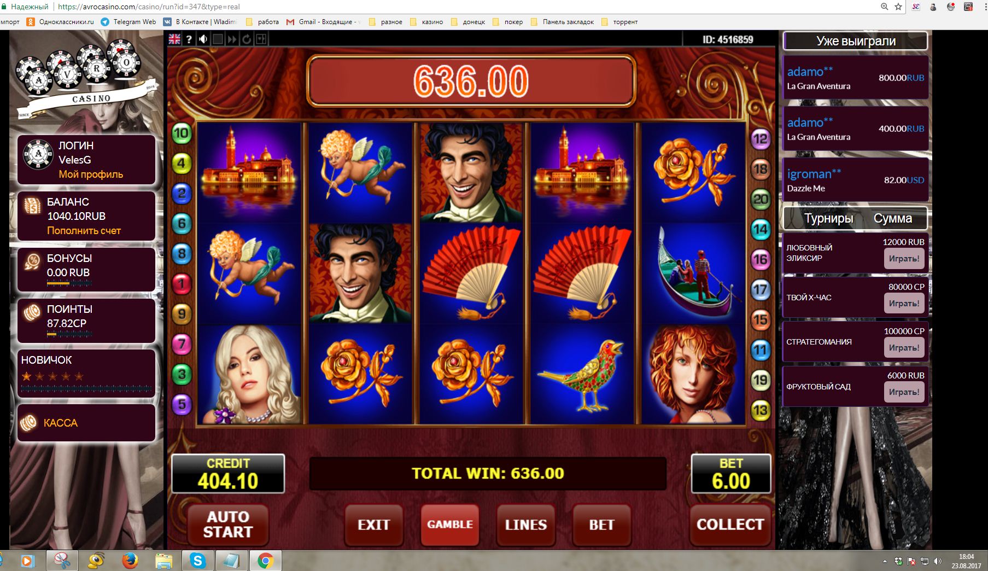Viewport: 988px width, 571px height.
Task: Click the square fullscreen icon
Action: tap(218, 39)
